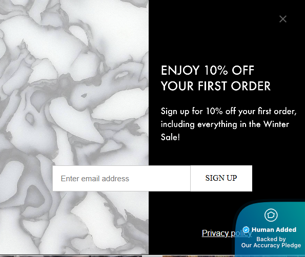Focus the Enter email address field
Image resolution: width=305 pixels, height=257 pixels.
[x=121, y=178]
